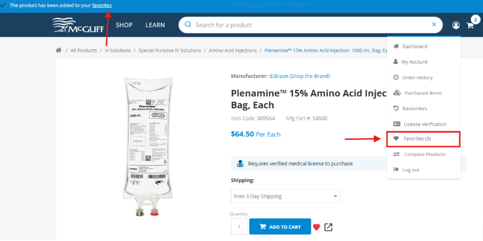The height and width of the screenshot is (241, 483).
Task: Open the shopping cart icon
Action: (470, 25)
